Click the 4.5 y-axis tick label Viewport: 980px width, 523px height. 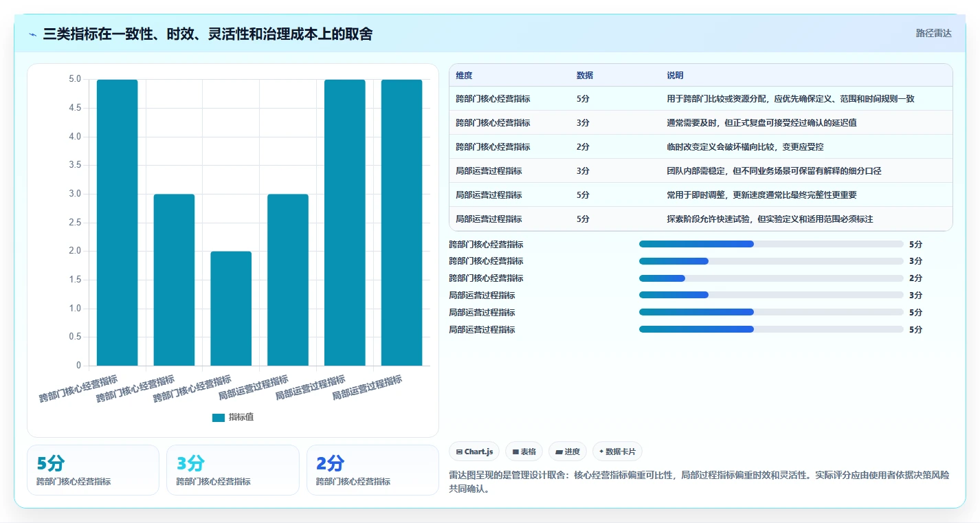coord(75,108)
